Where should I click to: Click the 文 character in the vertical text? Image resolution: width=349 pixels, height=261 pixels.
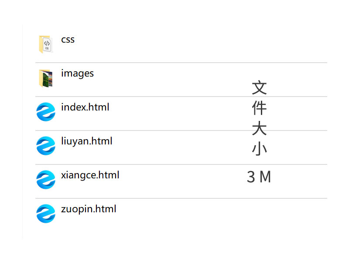point(259,88)
